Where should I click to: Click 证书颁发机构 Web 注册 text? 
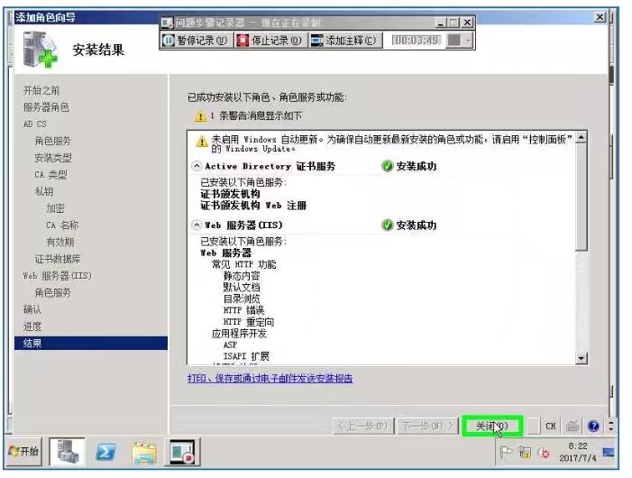253,206
